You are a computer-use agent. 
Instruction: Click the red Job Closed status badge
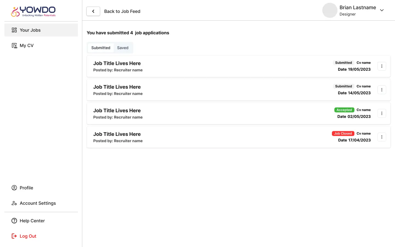point(343,134)
